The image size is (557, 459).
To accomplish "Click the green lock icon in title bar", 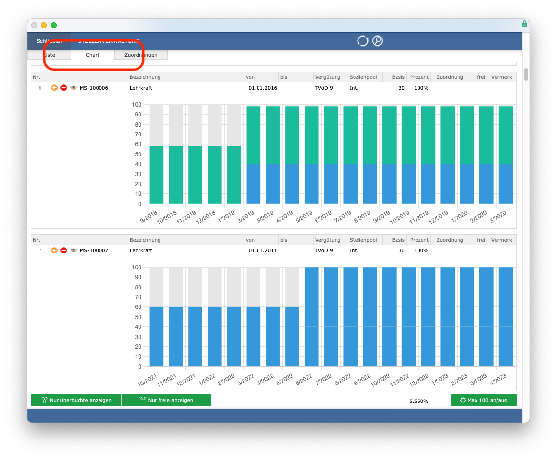I will pyautogui.click(x=524, y=24).
